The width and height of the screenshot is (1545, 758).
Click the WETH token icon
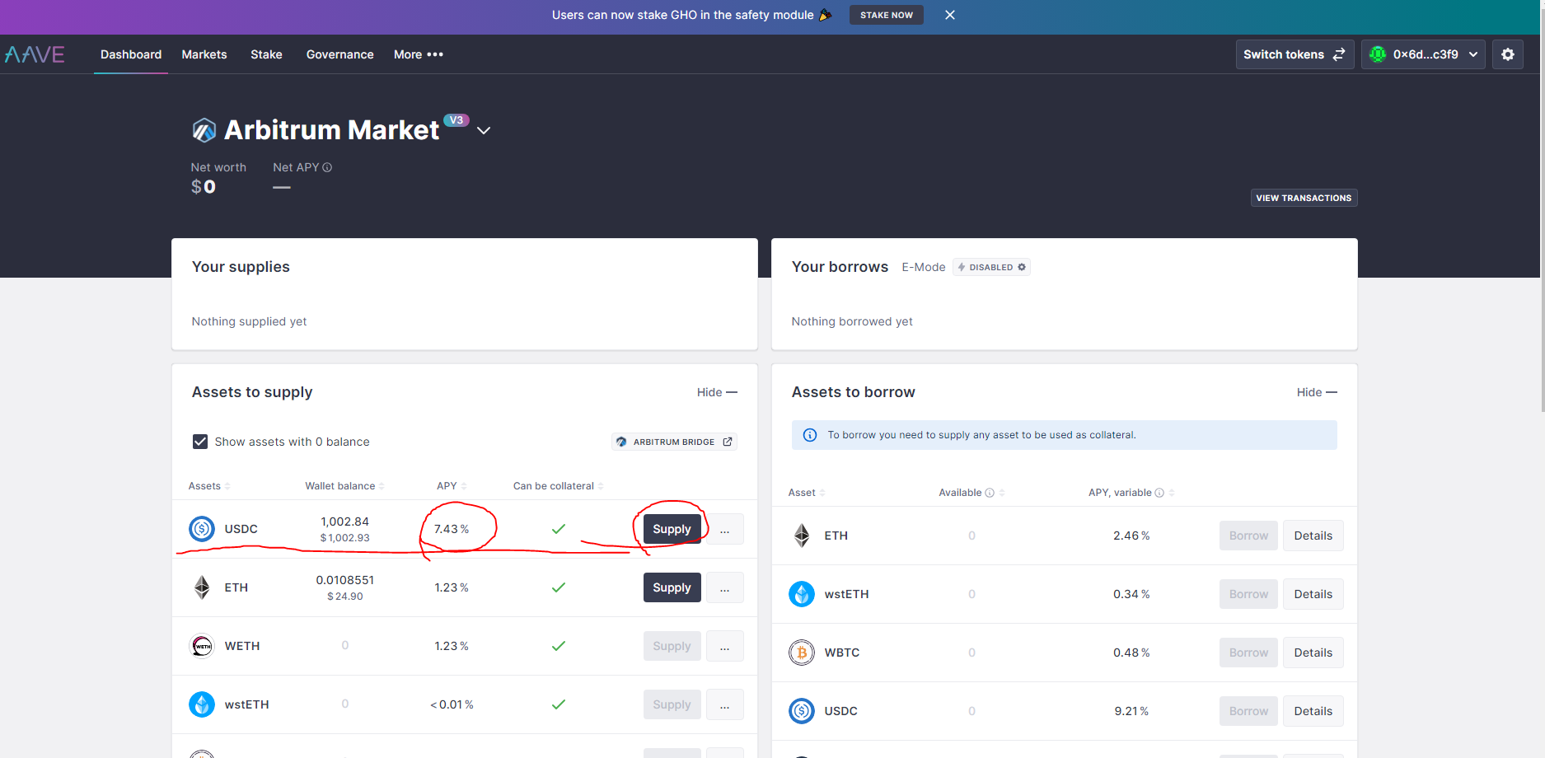202,646
